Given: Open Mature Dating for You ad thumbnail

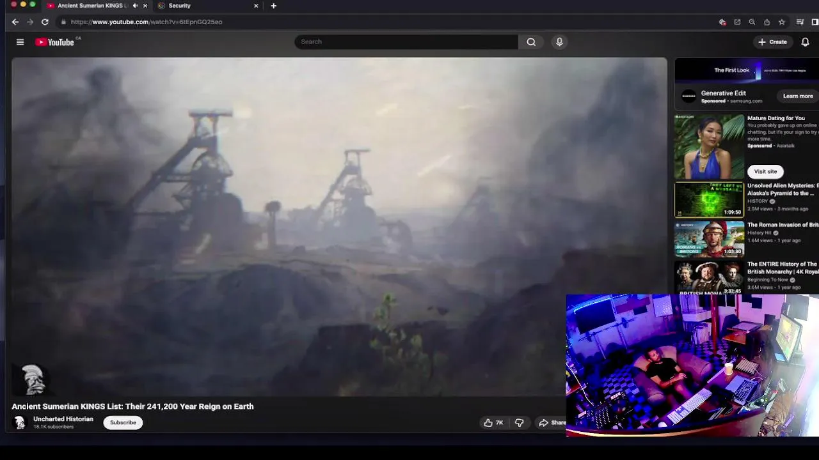Looking at the screenshot, I should tap(710, 147).
